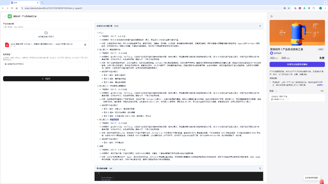This screenshot has height=184, width=328.
Task: Select the active Coze browser tab
Action: tap(24, 3)
